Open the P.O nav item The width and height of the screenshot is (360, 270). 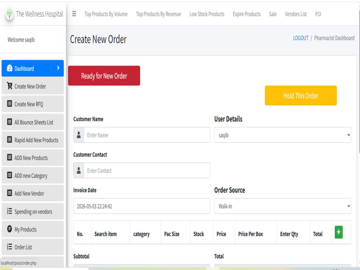coord(318,14)
